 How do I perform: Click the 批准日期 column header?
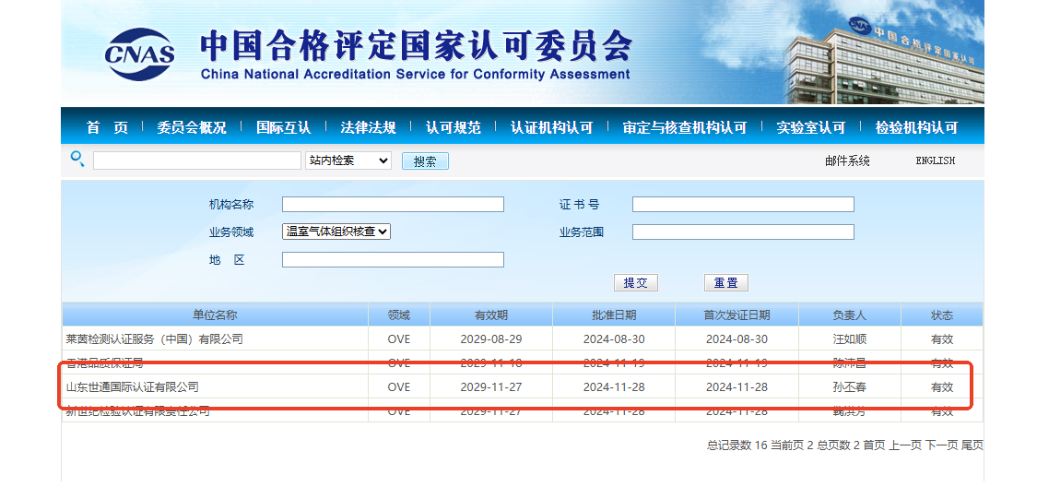tap(614, 315)
